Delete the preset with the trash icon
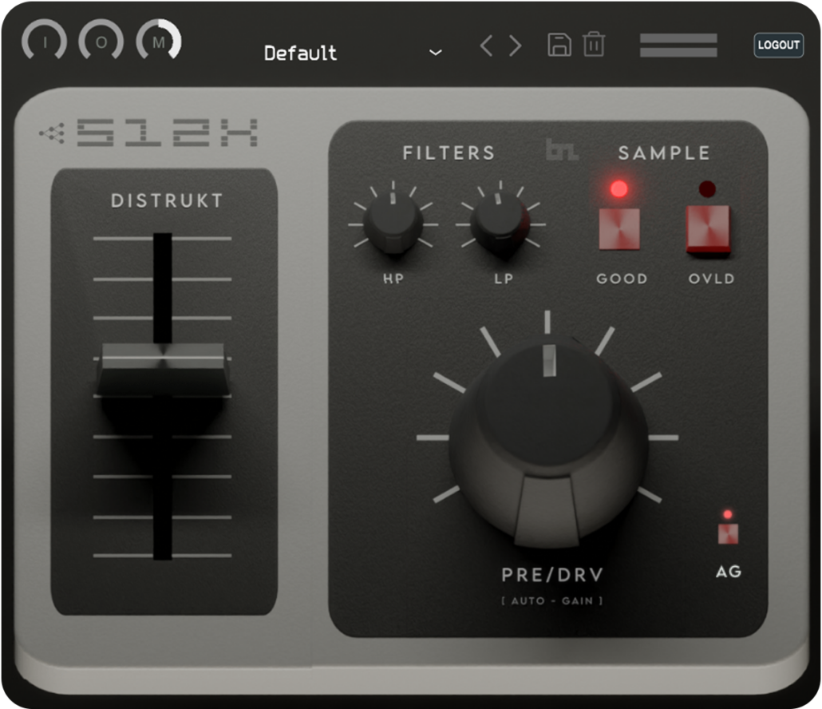Image resolution: width=822 pixels, height=709 pixels. click(x=594, y=45)
